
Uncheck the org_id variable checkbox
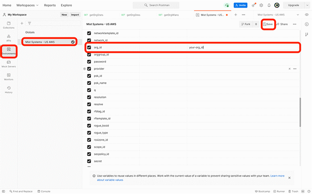(89, 47)
